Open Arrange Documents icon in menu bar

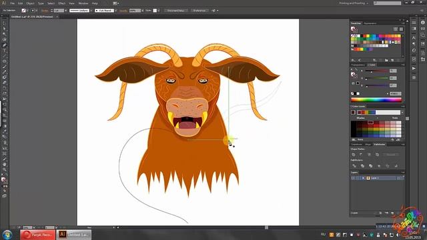coord(116,3)
